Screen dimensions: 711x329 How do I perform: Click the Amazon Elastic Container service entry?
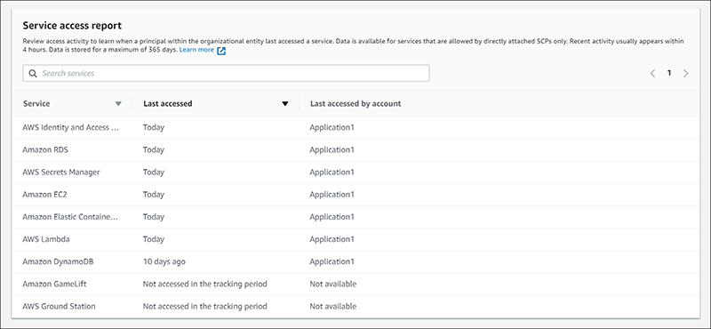pos(70,217)
